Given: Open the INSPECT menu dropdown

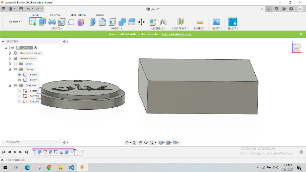Looking at the screenshot, I should pos(199,28).
